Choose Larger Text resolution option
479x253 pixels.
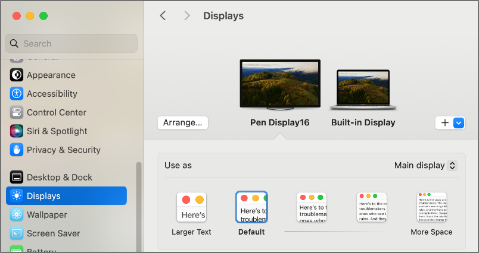pyautogui.click(x=191, y=207)
